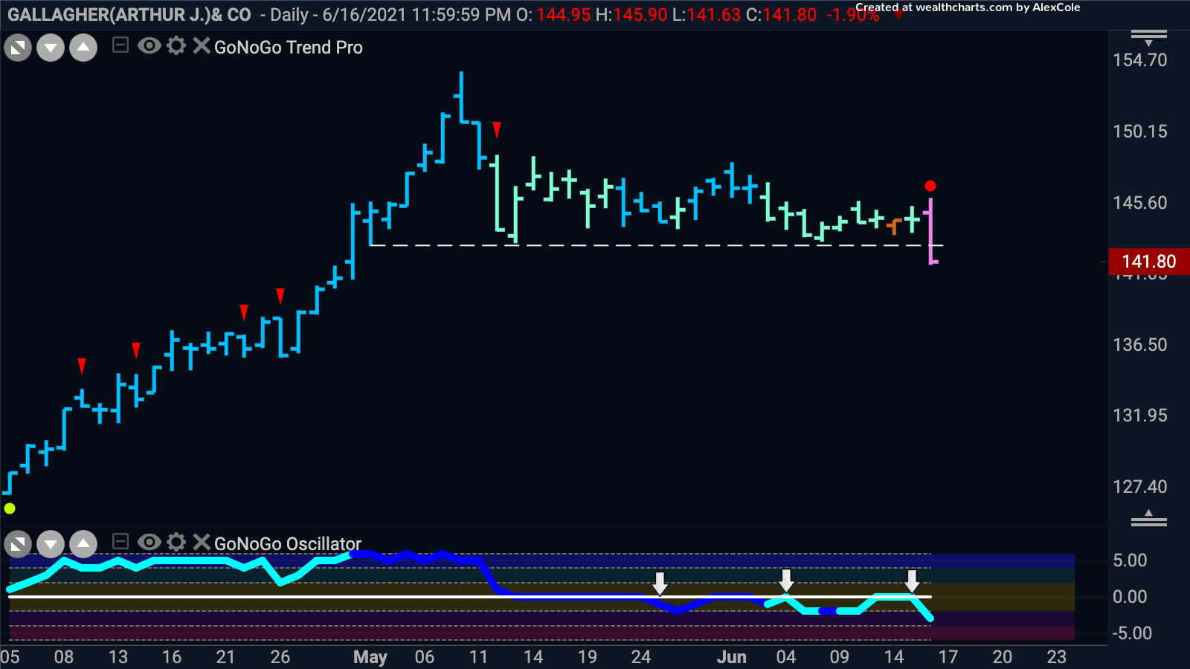Click the 131.95 price axis label
This screenshot has width=1190, height=669.
1140,416
